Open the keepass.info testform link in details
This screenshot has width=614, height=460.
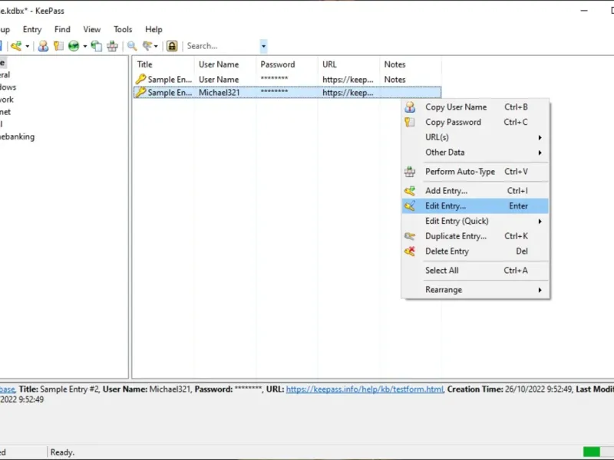(365, 389)
